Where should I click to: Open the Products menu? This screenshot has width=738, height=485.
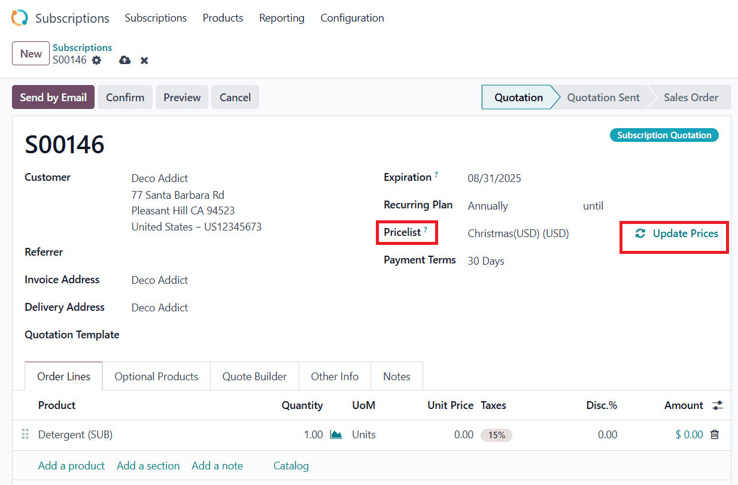(223, 18)
